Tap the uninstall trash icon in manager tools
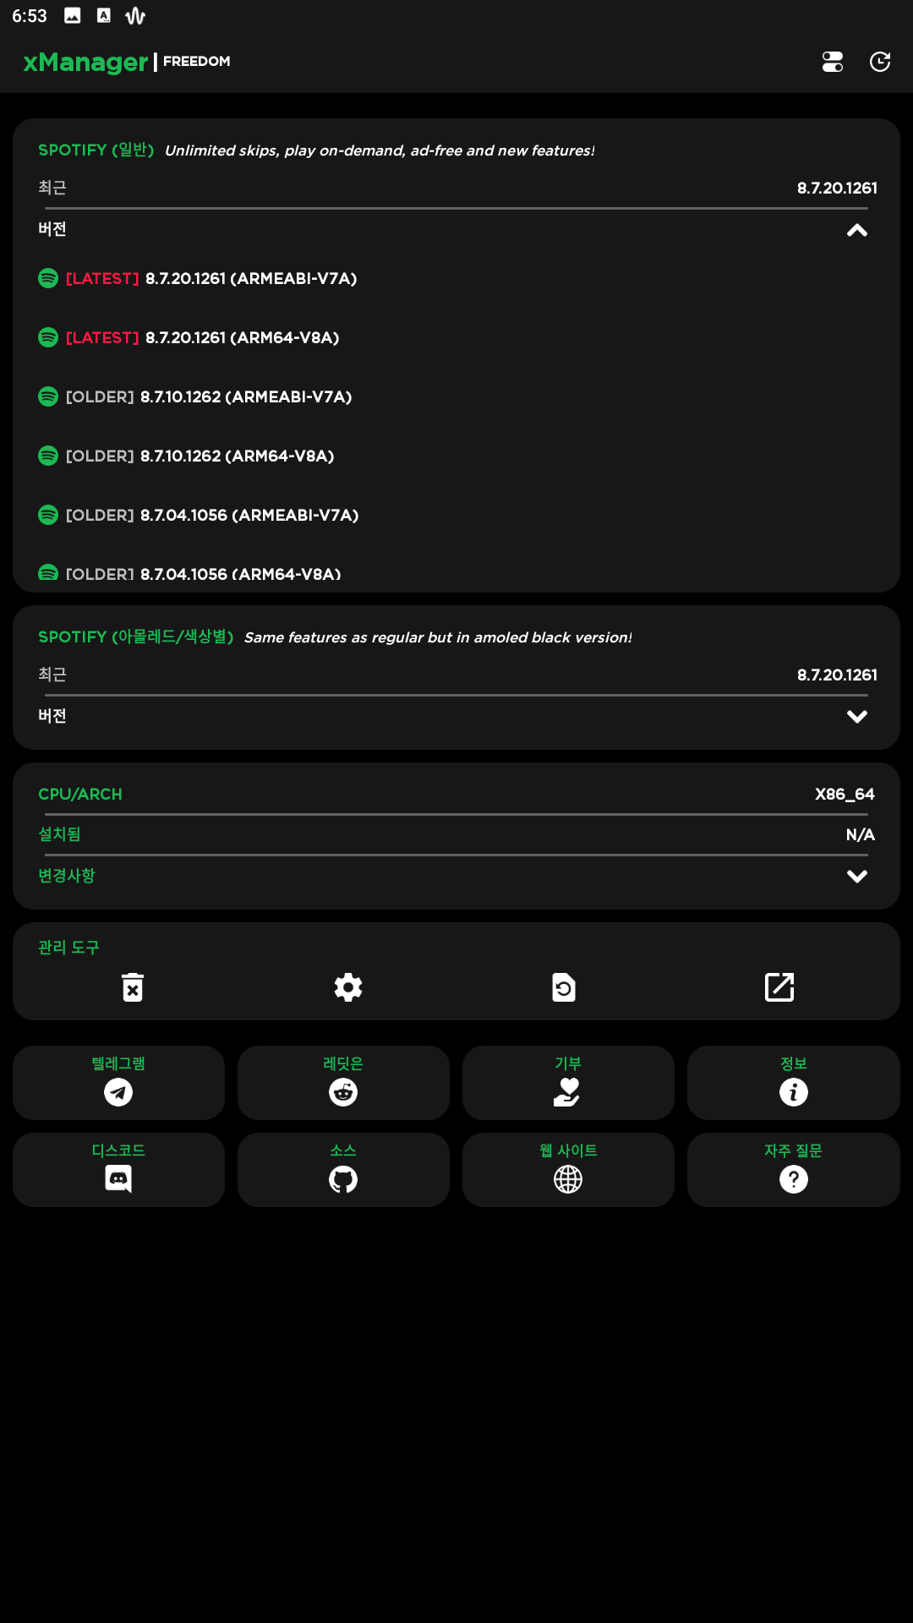Image resolution: width=913 pixels, height=1623 pixels. tap(133, 986)
